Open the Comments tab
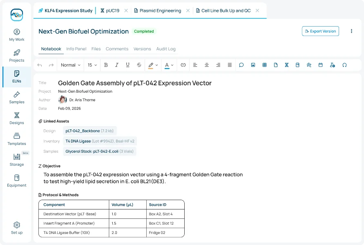Viewport: 364px width, 245px height. (117, 49)
